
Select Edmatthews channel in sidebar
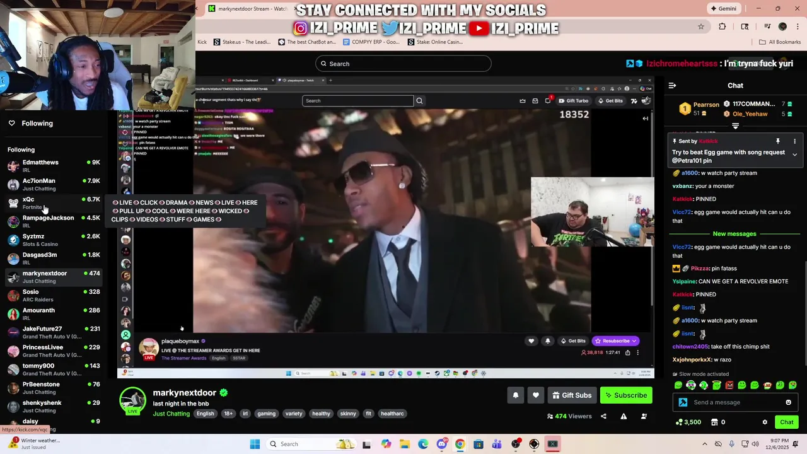[x=54, y=166]
